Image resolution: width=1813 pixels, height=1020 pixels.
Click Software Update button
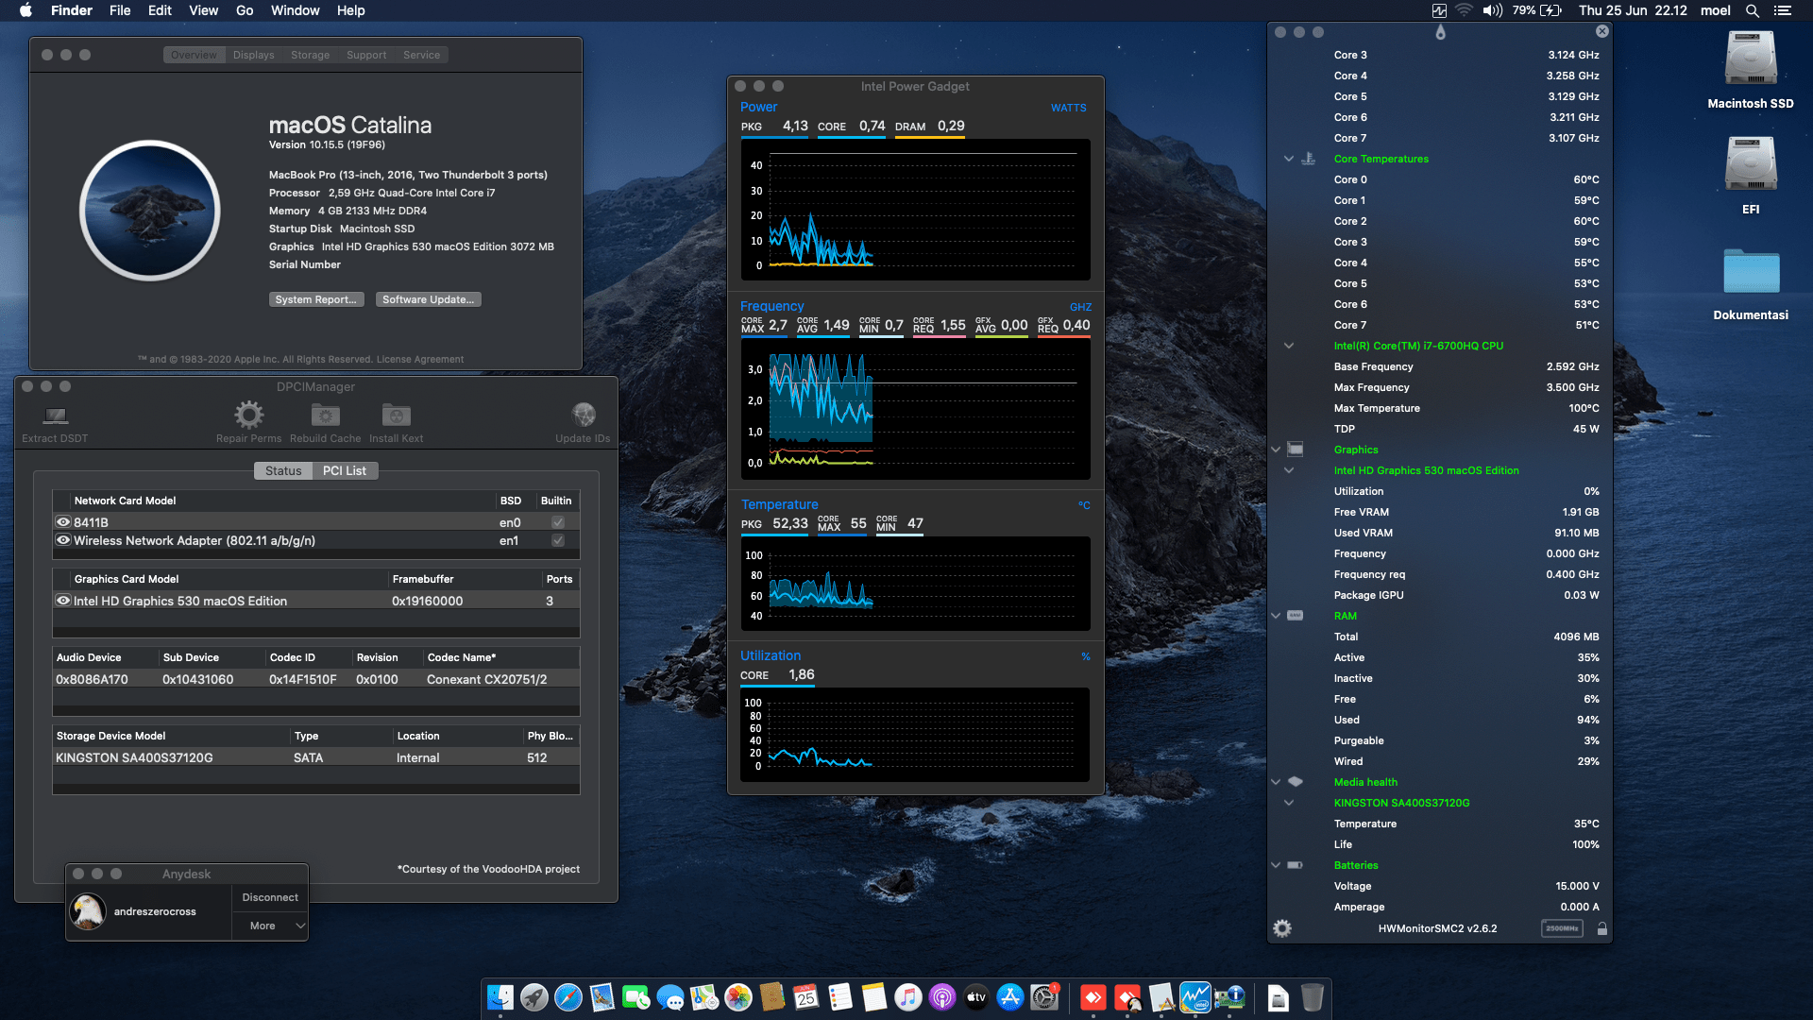tap(429, 299)
